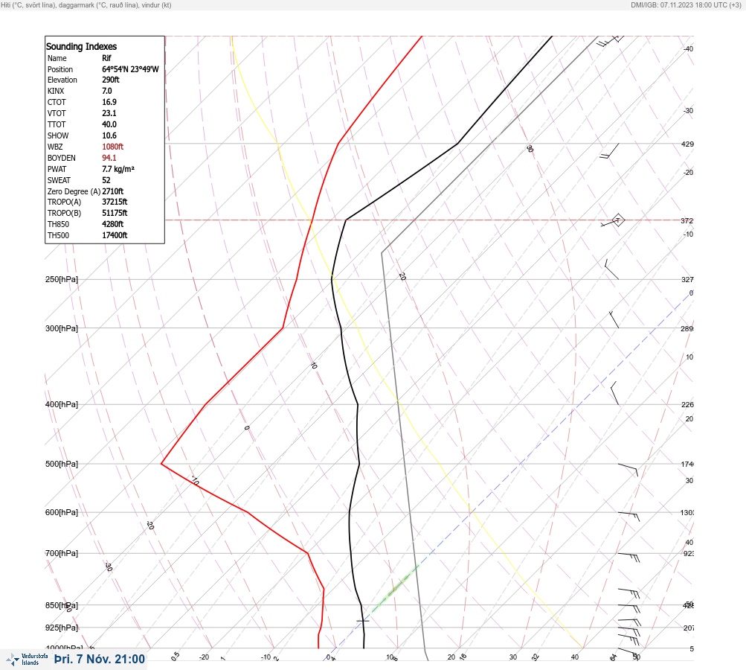
Task: Click the TROPO(B) value 51175ft
Action: point(115,213)
